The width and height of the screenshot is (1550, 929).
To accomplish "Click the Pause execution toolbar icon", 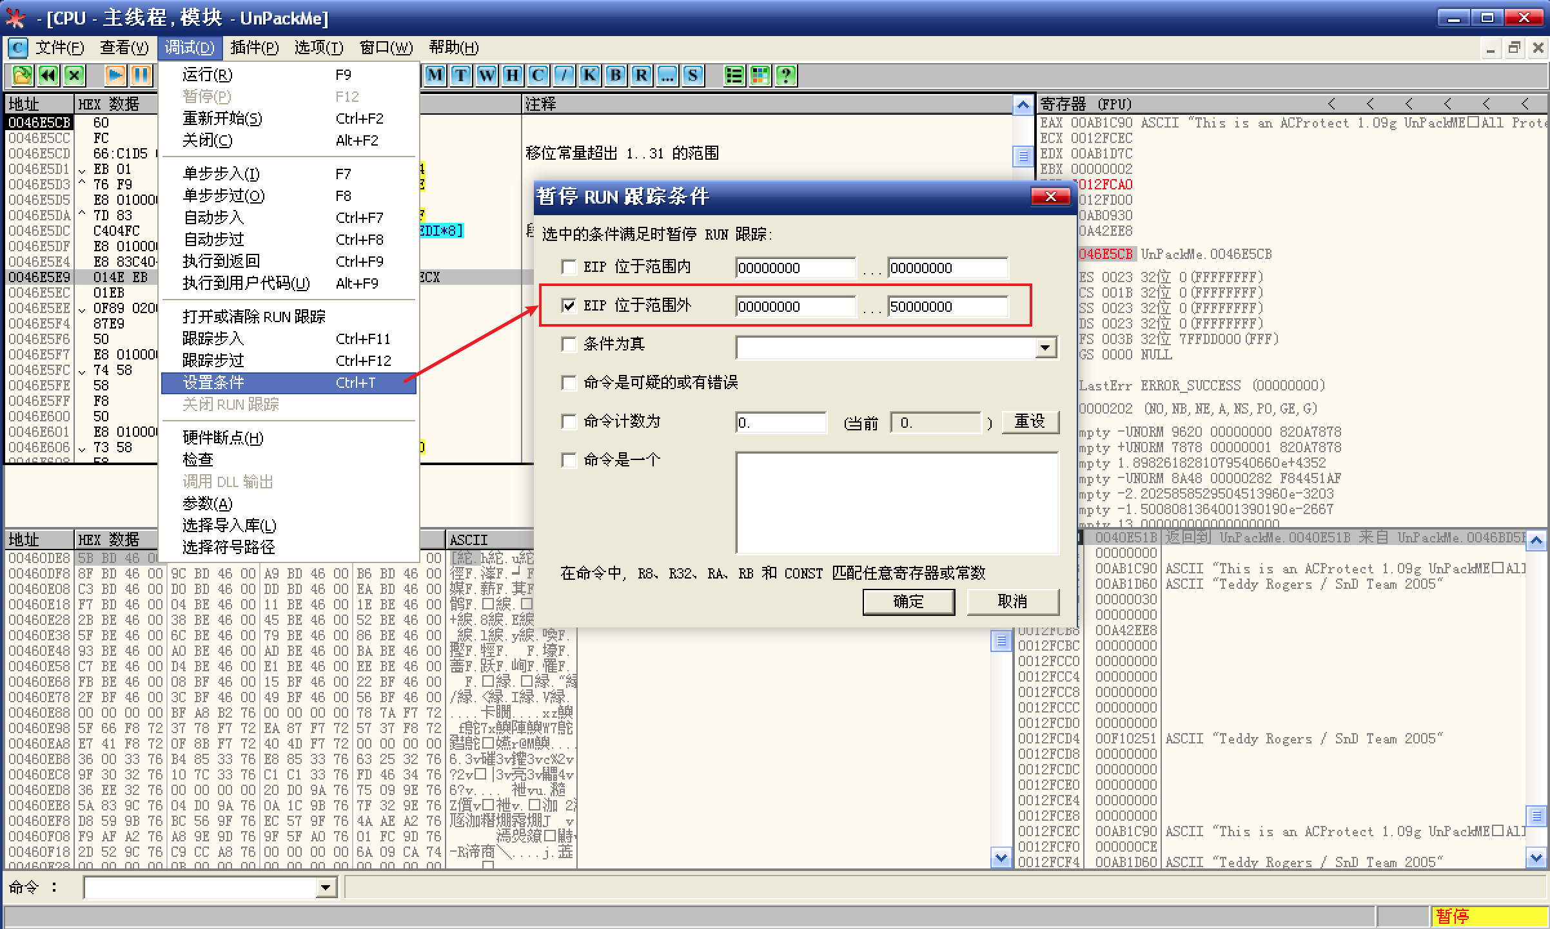I will (x=141, y=76).
